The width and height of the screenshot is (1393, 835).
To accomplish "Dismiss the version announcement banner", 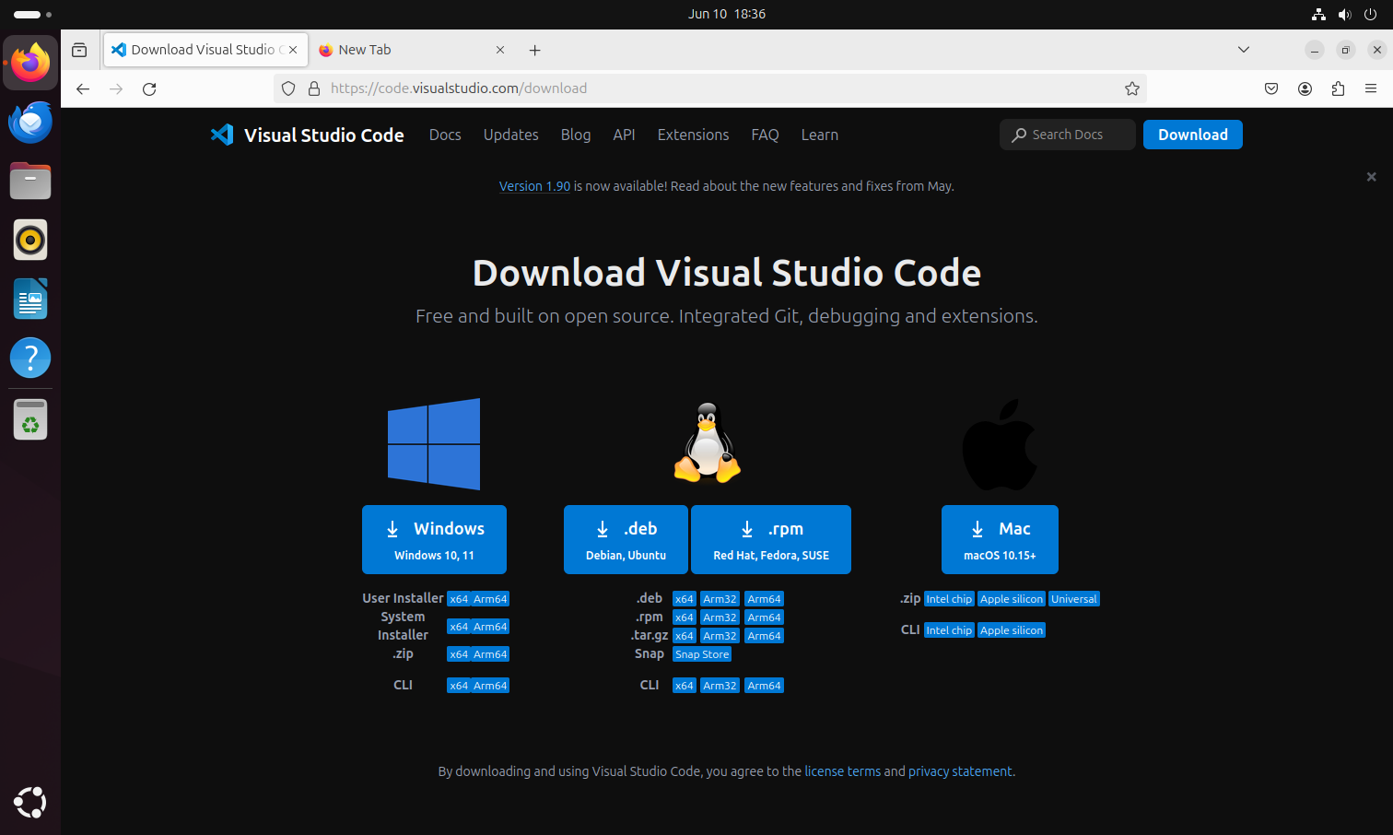I will [x=1371, y=176].
